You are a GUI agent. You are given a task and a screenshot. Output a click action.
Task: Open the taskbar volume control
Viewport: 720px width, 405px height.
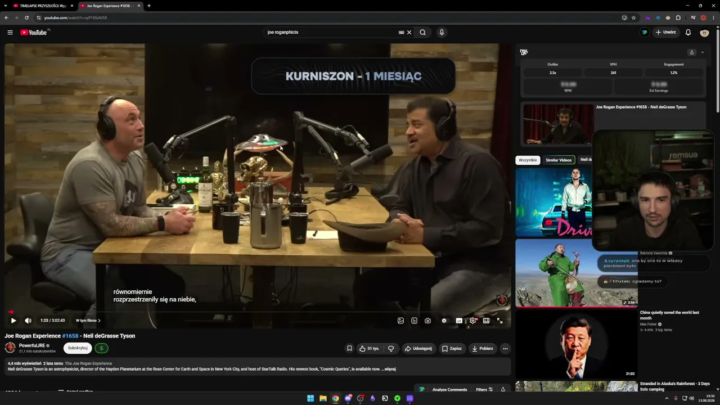[691, 398]
